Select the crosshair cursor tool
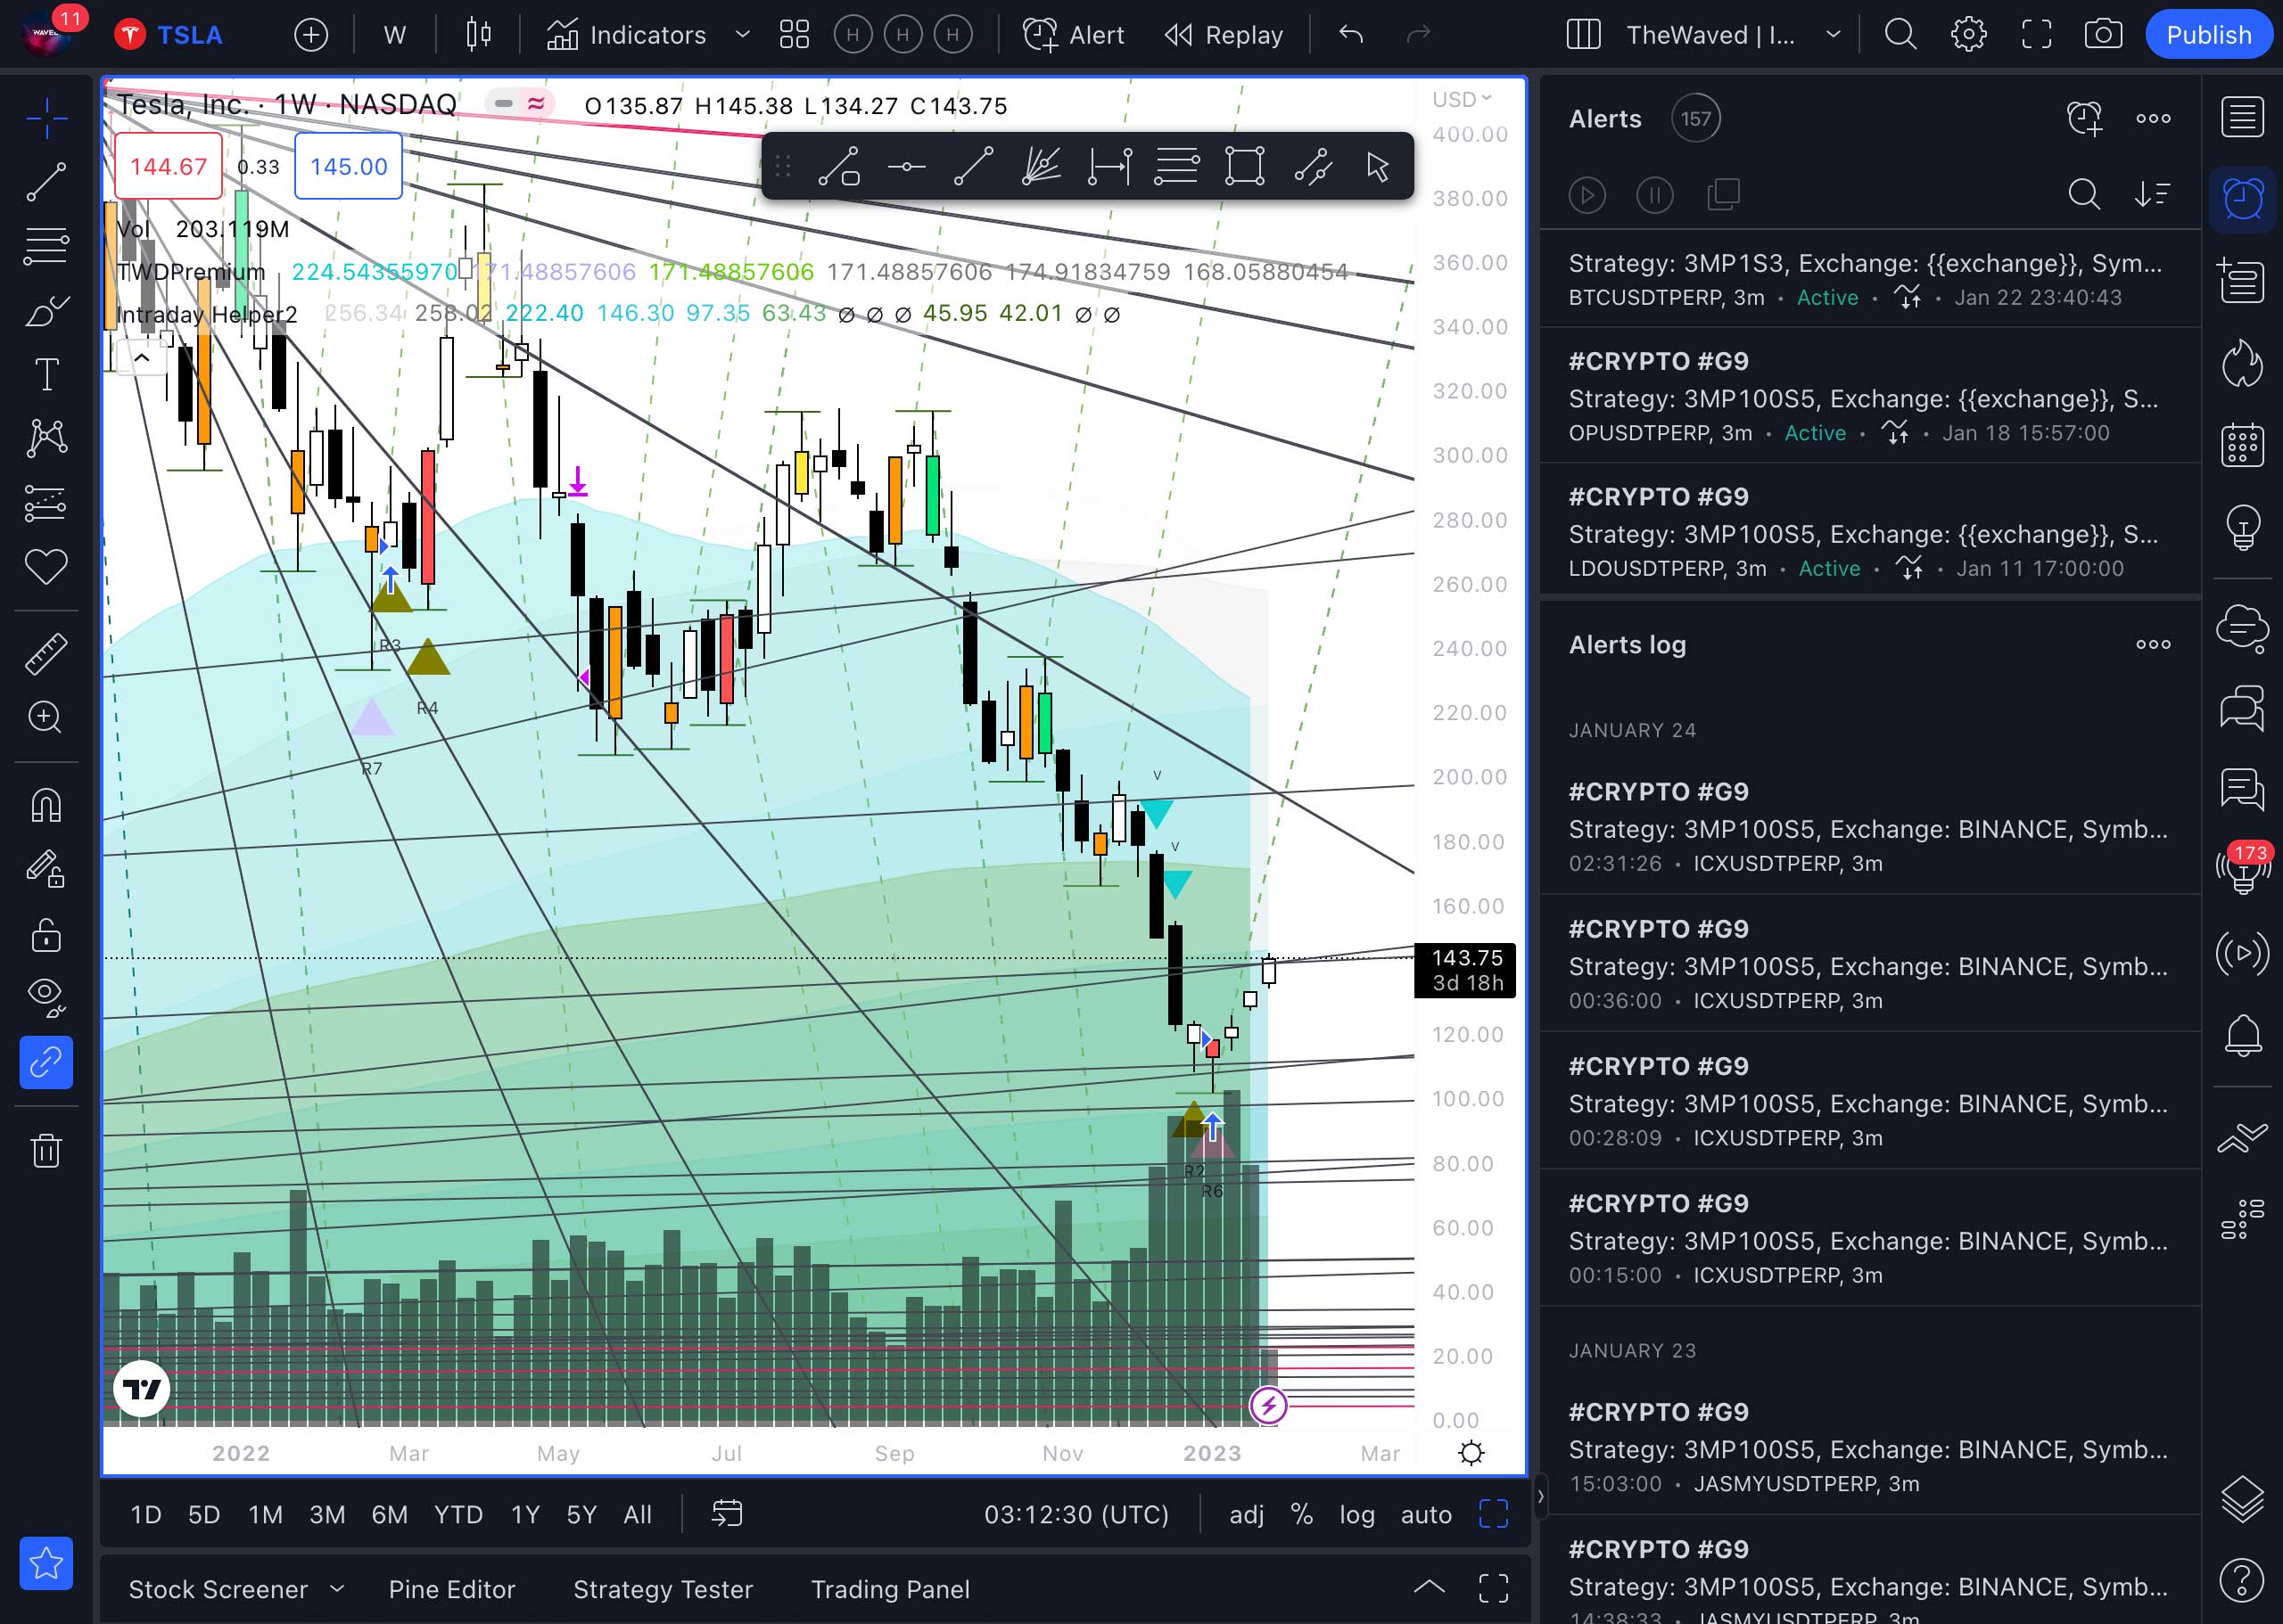The height and width of the screenshot is (1624, 2283). click(46, 118)
